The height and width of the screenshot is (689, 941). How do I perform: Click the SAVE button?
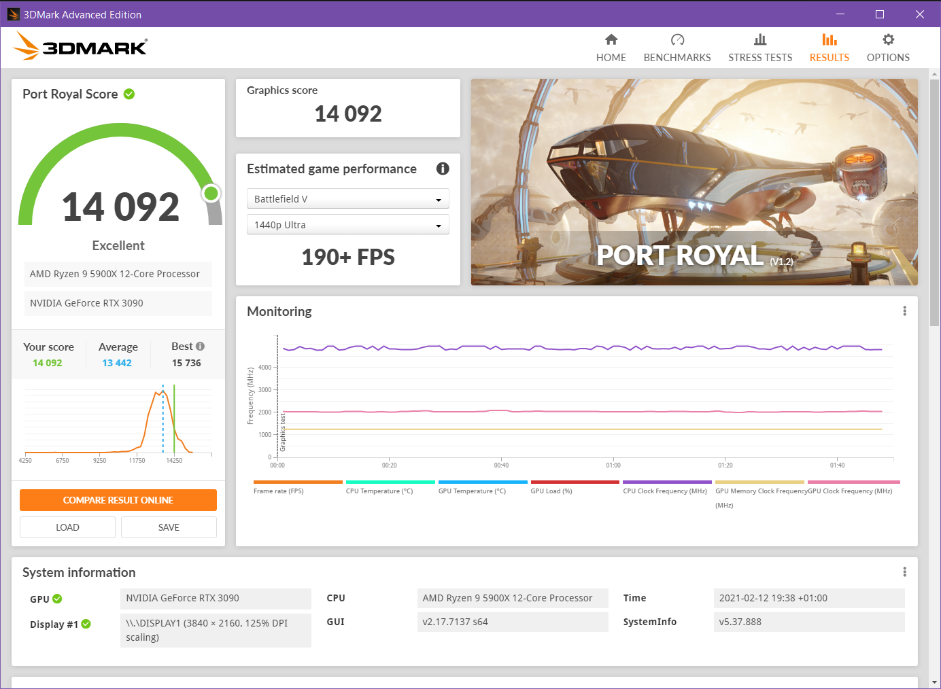[x=169, y=527]
